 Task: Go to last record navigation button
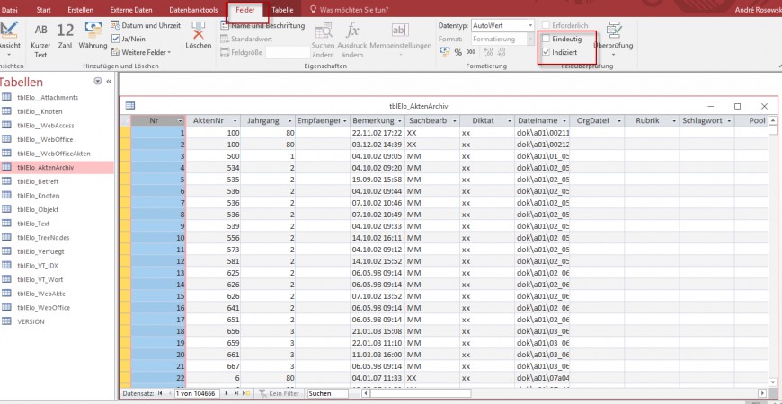[237, 393]
